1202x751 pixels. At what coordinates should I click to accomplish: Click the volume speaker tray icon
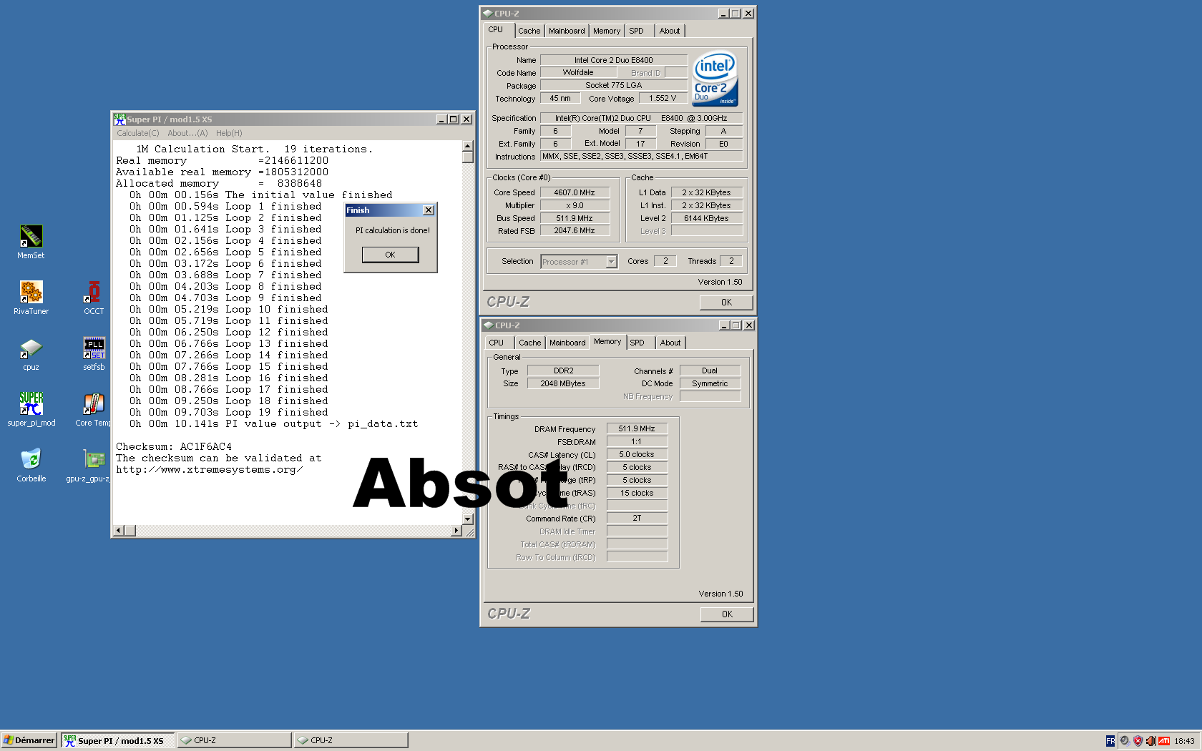tap(1150, 741)
